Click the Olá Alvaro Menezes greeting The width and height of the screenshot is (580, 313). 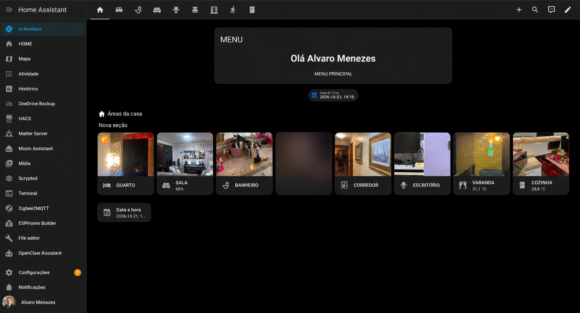333,58
